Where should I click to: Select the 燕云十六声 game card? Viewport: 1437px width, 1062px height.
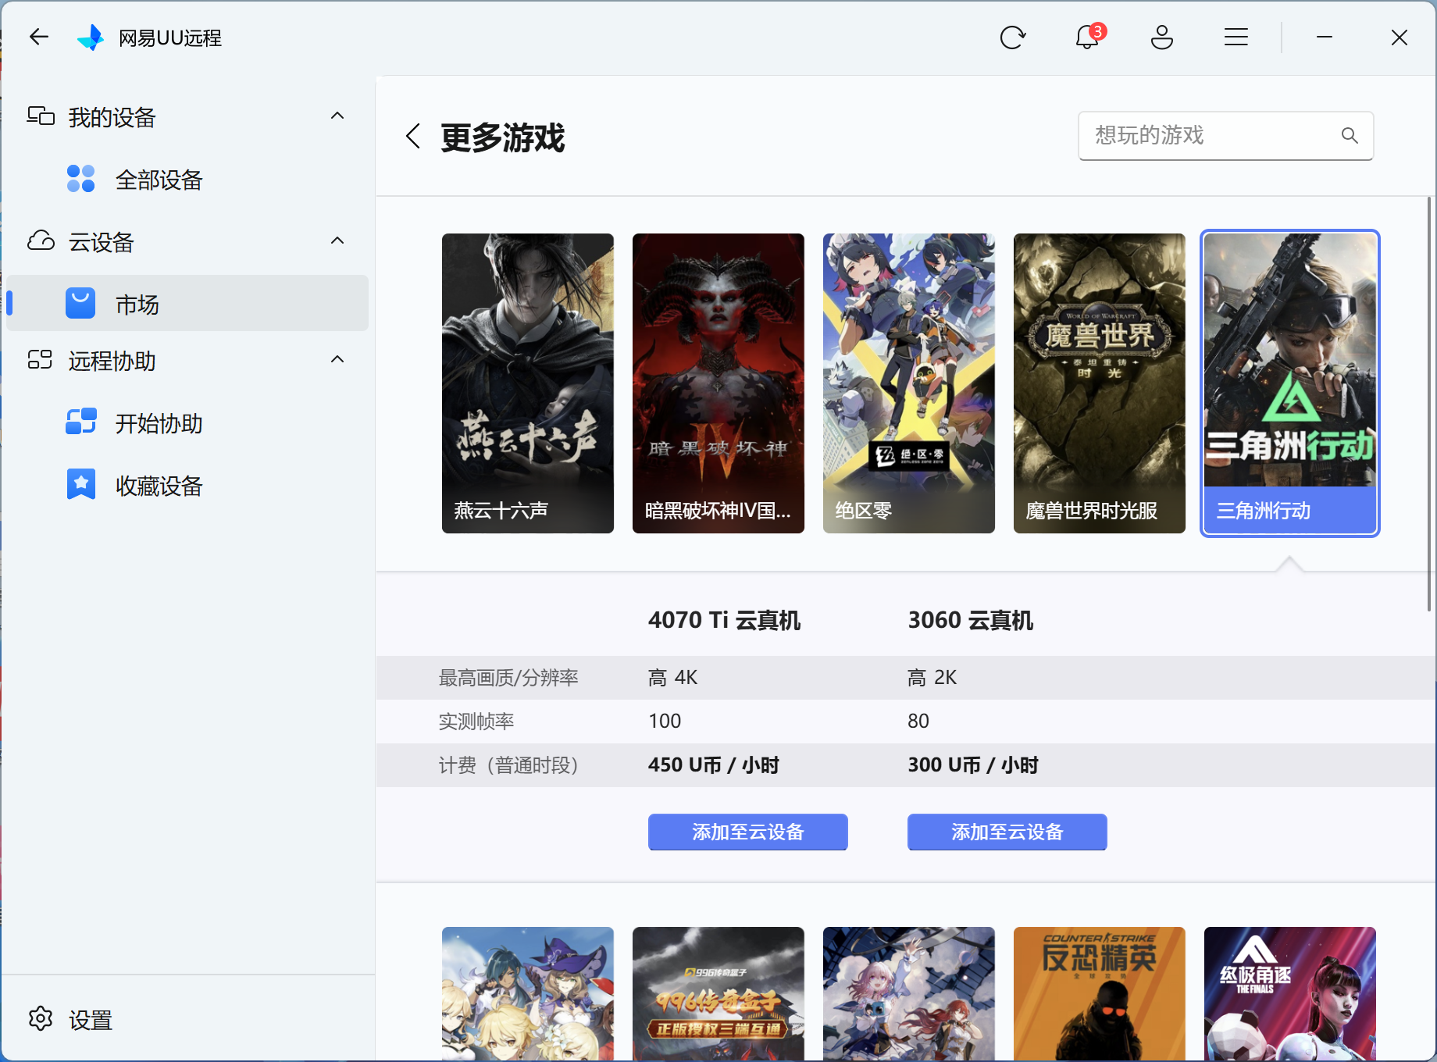(x=528, y=383)
